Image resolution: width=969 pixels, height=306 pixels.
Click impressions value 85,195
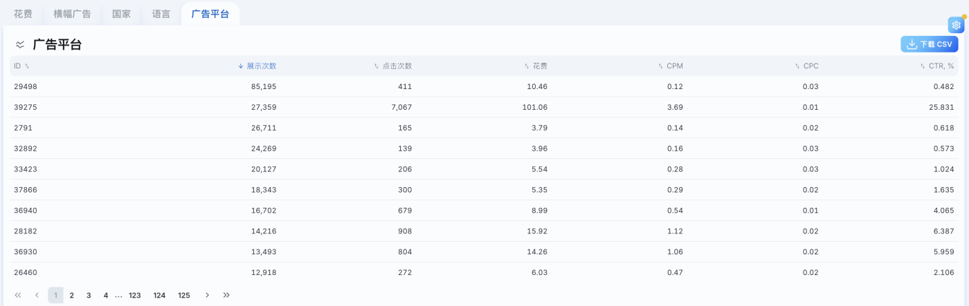pyautogui.click(x=264, y=86)
